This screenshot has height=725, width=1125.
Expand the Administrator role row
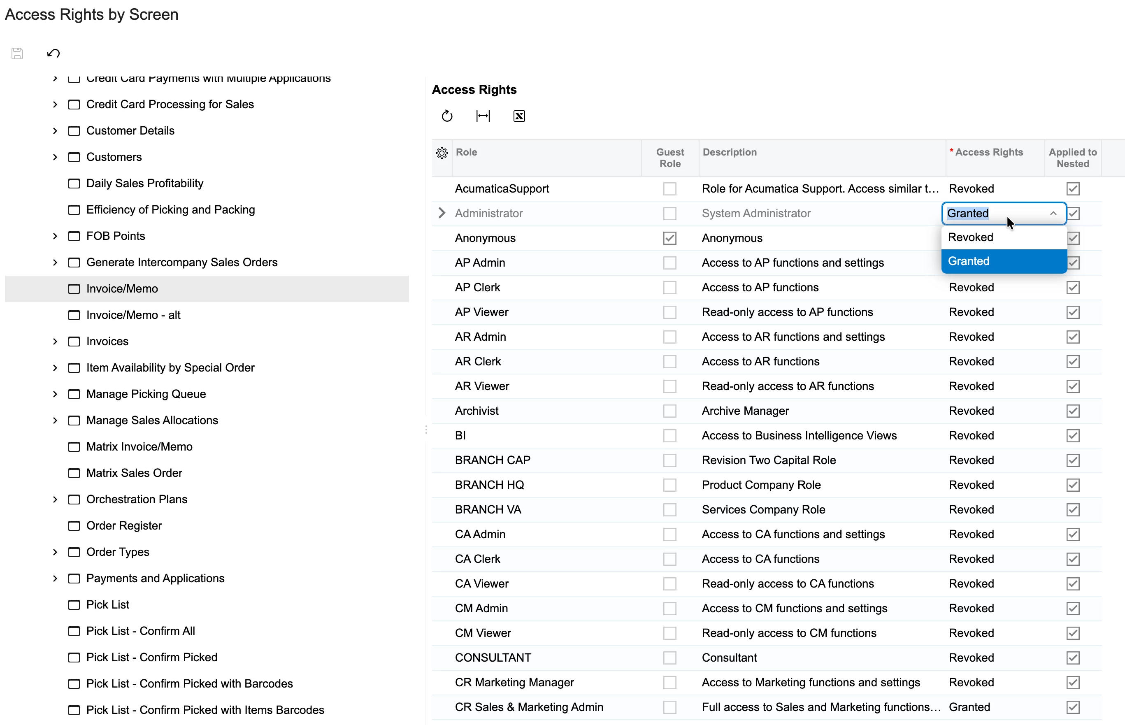442,213
